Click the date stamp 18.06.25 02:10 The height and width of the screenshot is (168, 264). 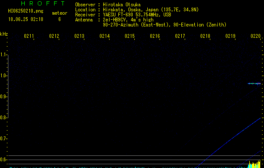coord(26,19)
